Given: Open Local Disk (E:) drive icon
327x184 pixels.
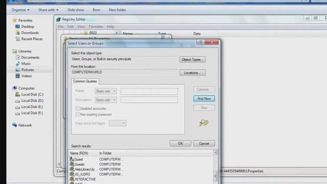Looking at the screenshot, I should (x=18, y=107).
